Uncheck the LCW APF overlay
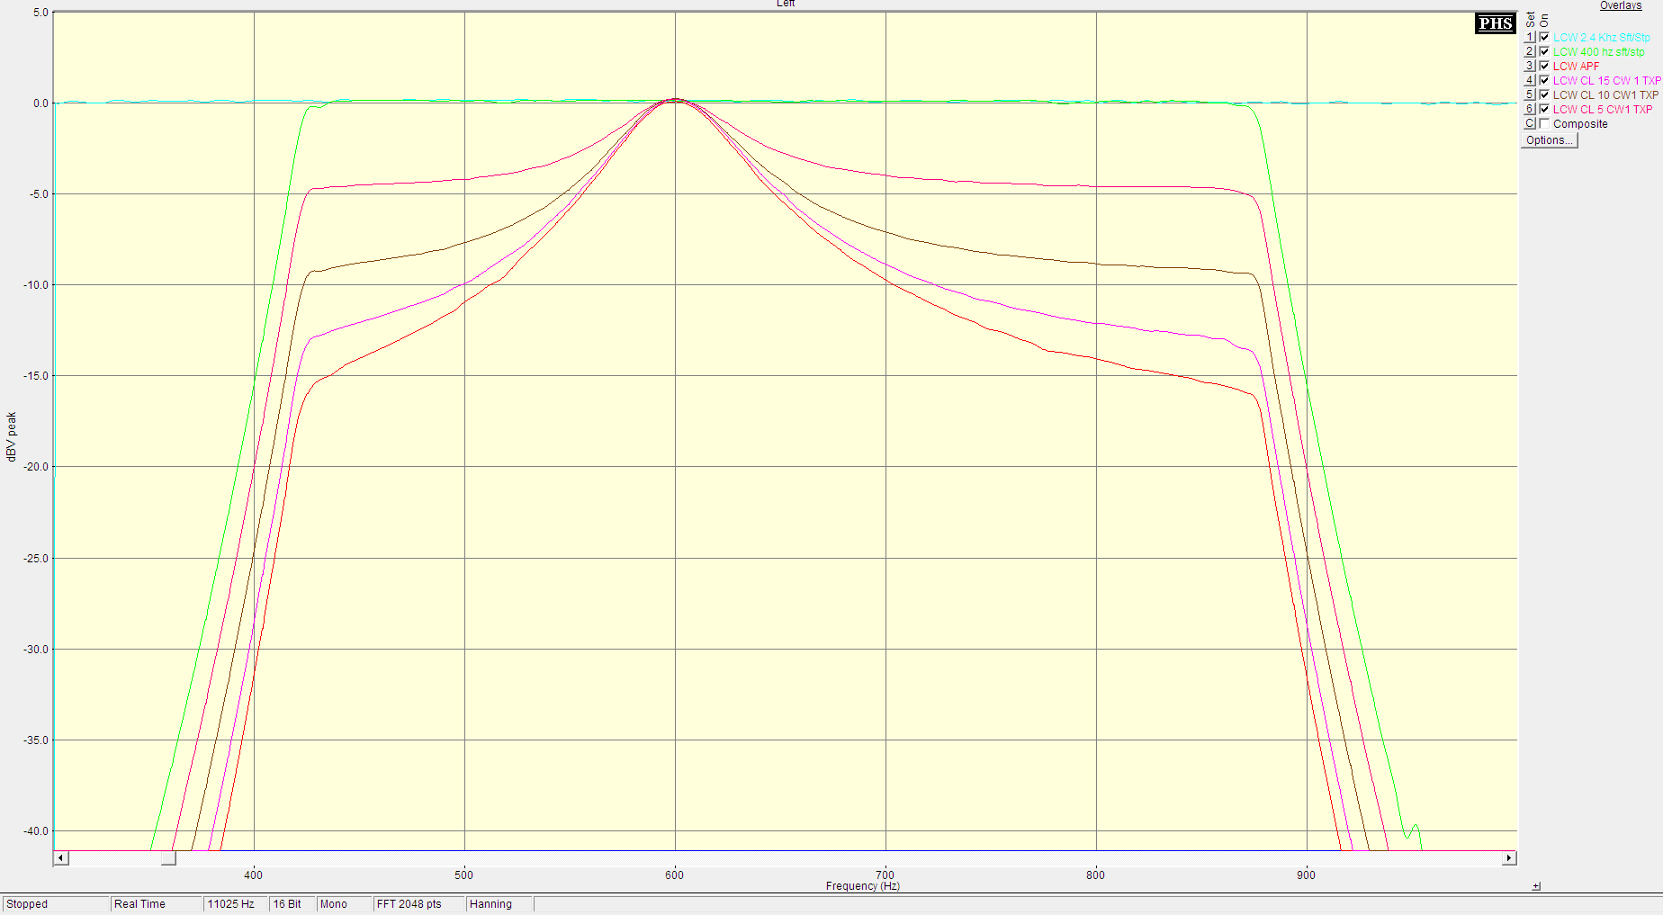The height and width of the screenshot is (915, 1663). coord(1544,67)
